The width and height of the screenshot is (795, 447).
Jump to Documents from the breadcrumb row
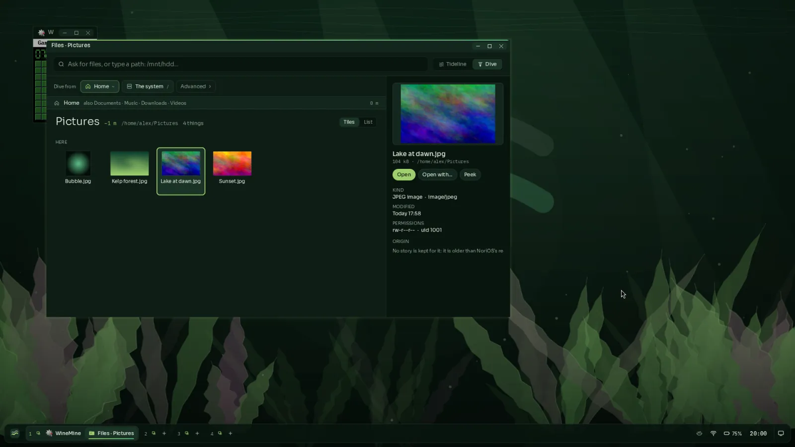tap(107, 103)
